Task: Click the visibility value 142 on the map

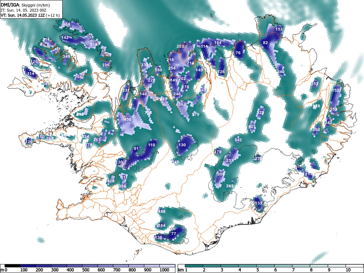Action: pyautogui.click(x=65, y=37)
